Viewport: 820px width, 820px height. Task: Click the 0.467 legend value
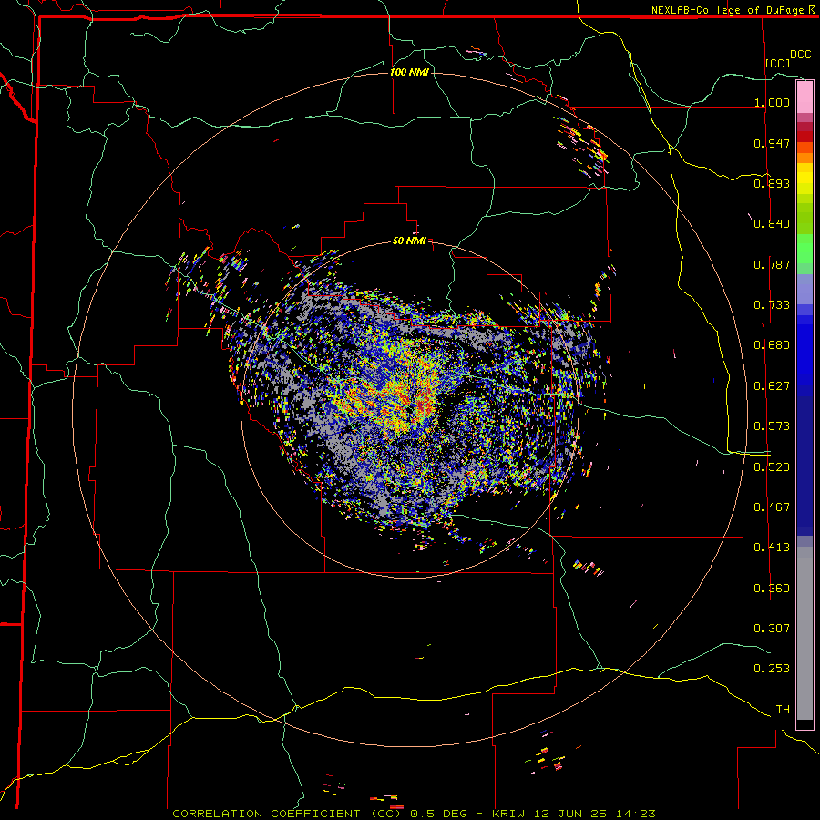(x=772, y=507)
